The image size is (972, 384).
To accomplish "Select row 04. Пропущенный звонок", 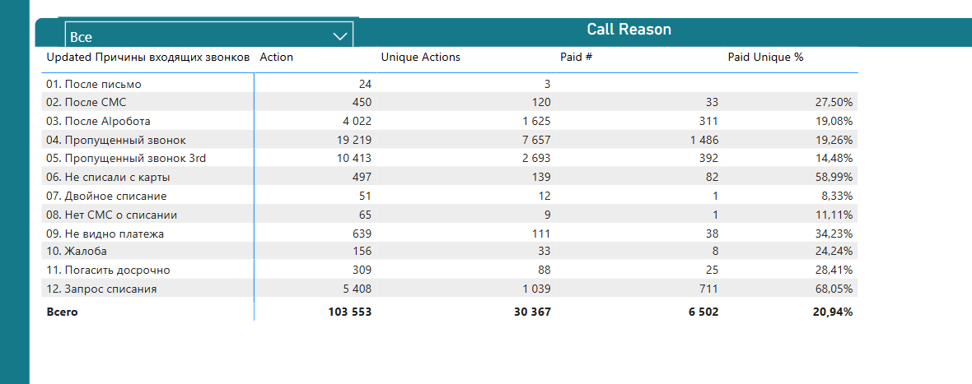I will [450, 140].
